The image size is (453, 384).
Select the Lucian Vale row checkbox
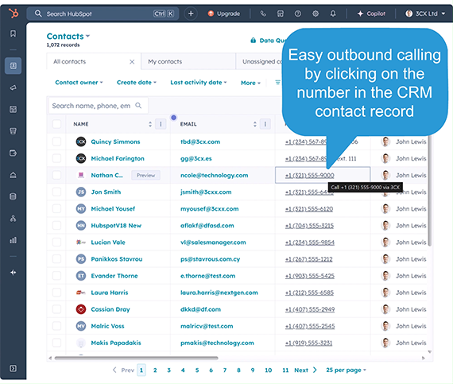56,242
